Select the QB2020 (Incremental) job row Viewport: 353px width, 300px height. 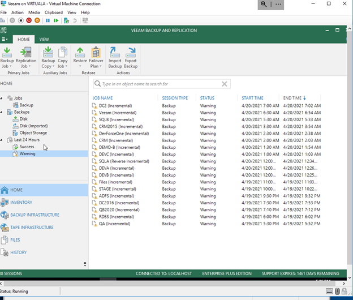[x=206, y=210]
